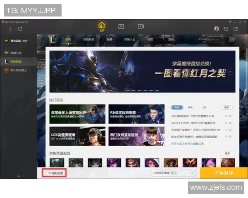Image resolution: width=248 pixels, height=198 pixels.
Task: Open the checkmark task icon at top right
Action: [236, 29]
